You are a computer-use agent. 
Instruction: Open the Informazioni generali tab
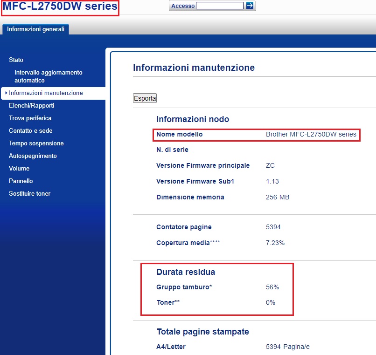(x=35, y=29)
